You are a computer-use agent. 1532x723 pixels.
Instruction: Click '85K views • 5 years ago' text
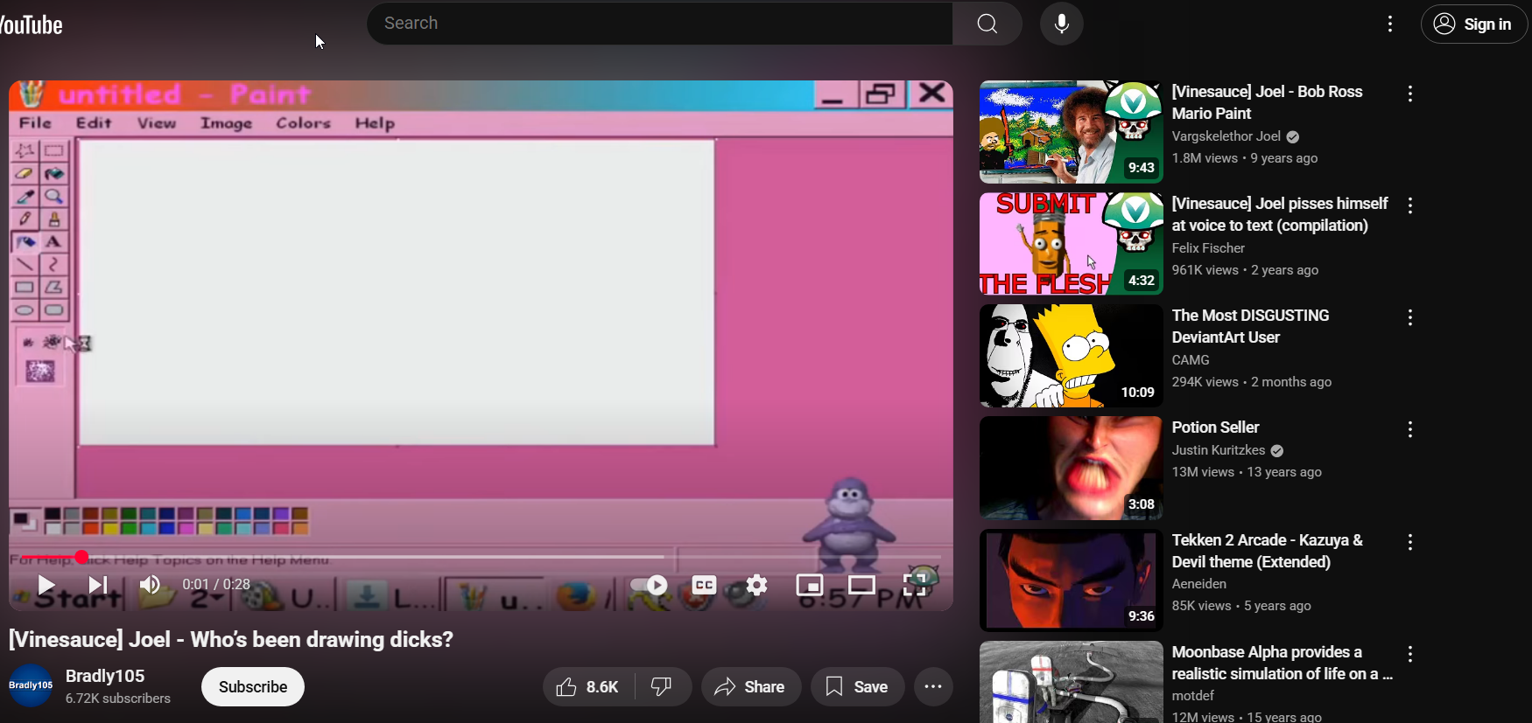tap(1242, 606)
